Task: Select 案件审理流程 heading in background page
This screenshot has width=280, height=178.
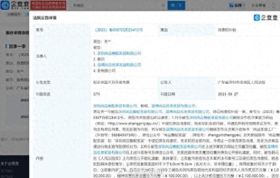Action: tap(17, 33)
